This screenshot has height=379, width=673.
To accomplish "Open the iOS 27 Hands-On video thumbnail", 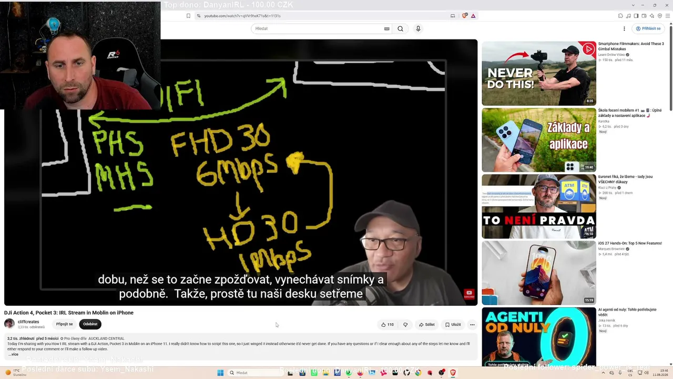I will [539, 273].
